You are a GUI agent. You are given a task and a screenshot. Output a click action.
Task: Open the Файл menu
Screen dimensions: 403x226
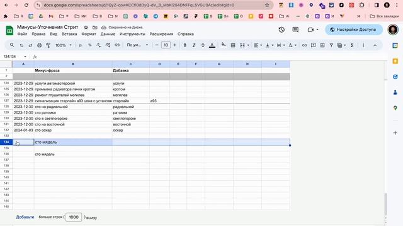tap(22, 34)
